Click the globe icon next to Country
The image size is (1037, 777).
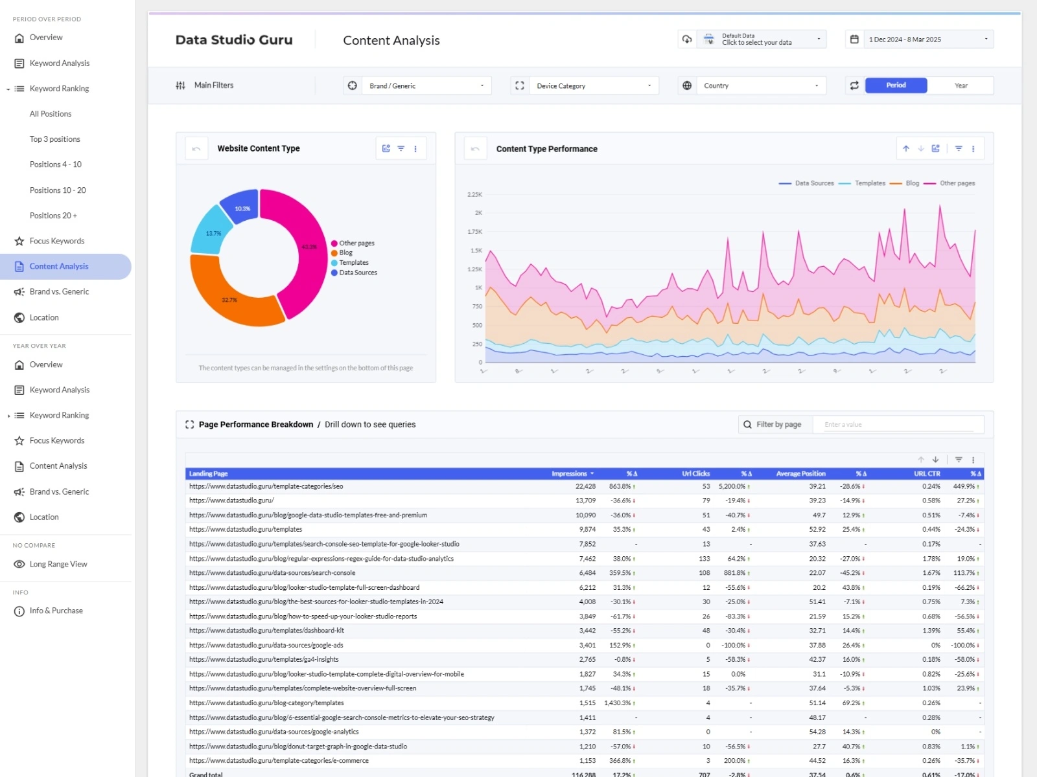(x=687, y=85)
